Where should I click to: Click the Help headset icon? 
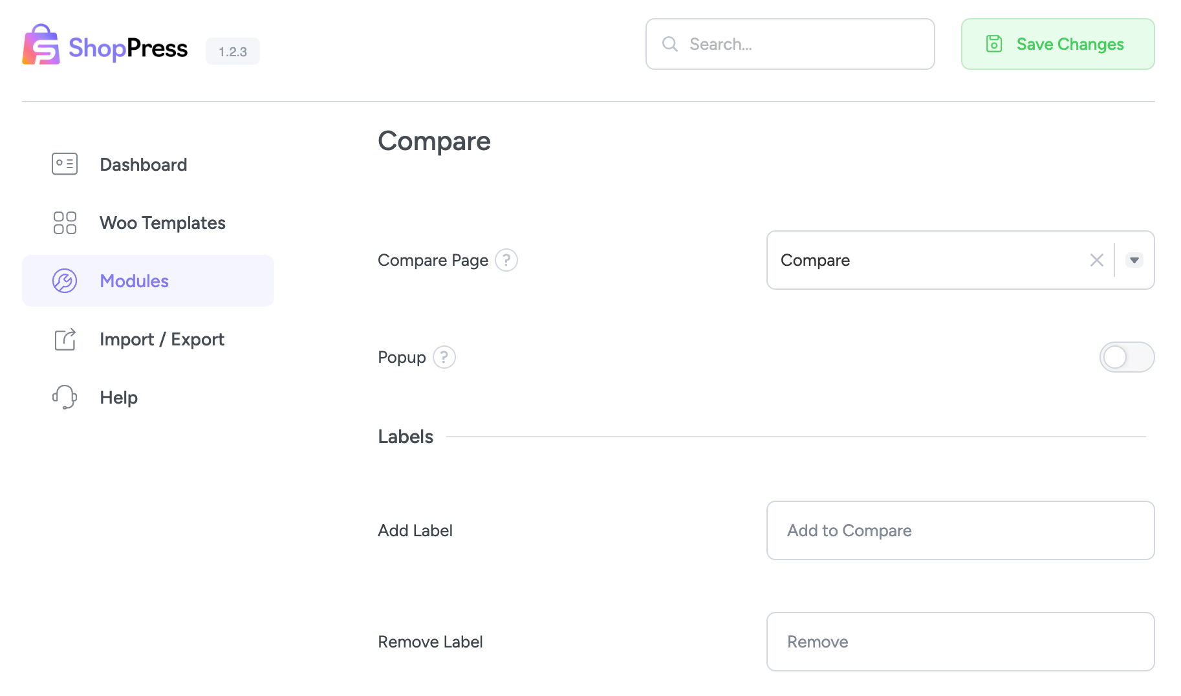[64, 397]
